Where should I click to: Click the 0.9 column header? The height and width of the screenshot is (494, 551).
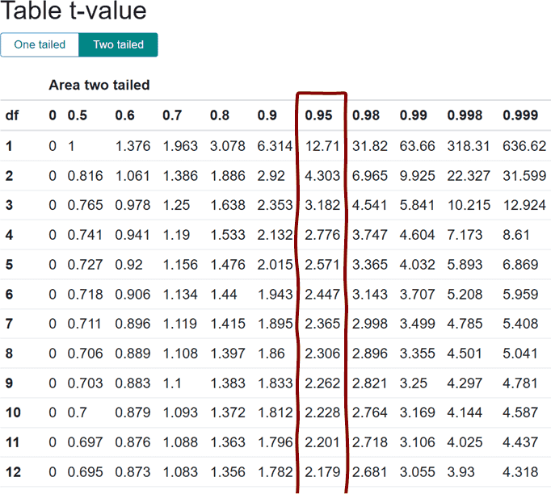point(267,115)
